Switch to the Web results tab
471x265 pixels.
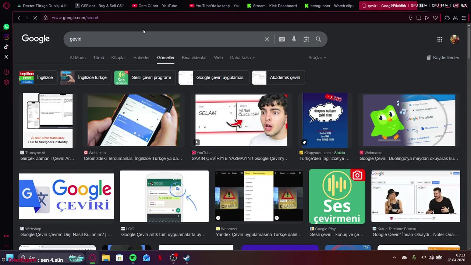tap(219, 58)
